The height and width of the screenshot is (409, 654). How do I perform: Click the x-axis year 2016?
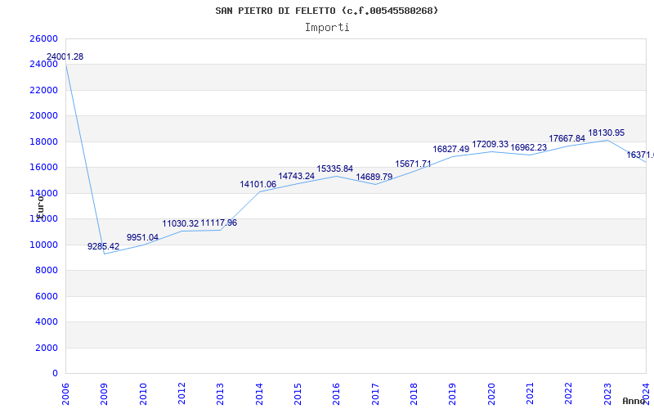336,394
